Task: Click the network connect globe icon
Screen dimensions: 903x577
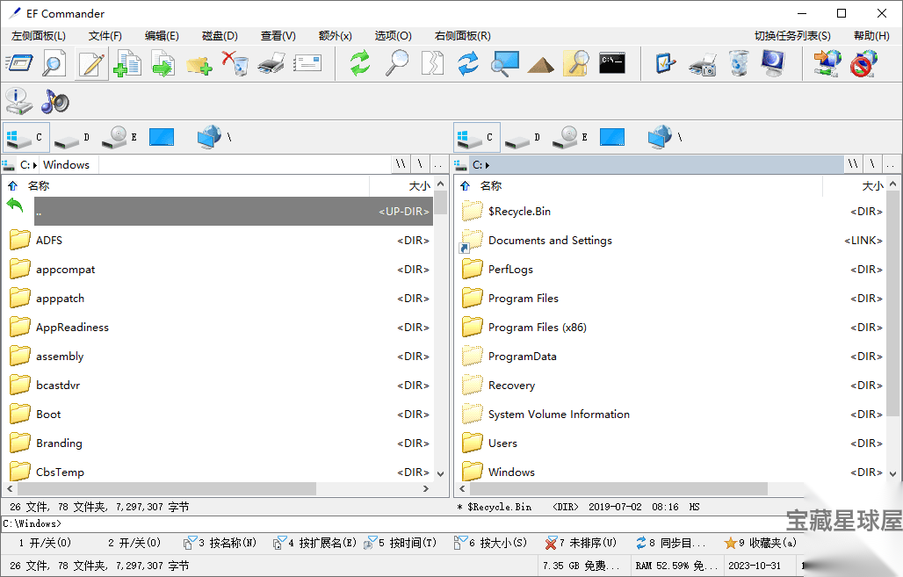Action: [827, 63]
